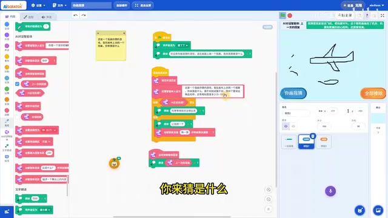Select the red My Blocks category circle
Screen dimensions: 388x218
point(7,110)
